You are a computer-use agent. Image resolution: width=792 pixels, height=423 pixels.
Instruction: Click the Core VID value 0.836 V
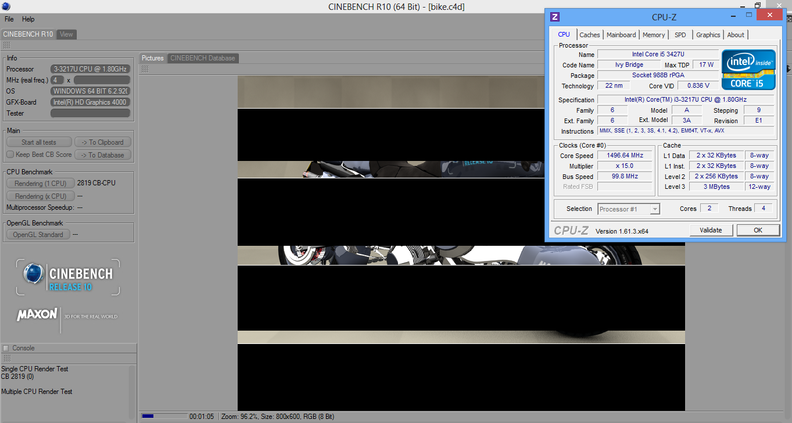pos(698,86)
